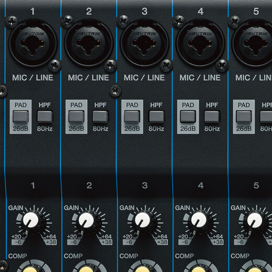Click the lower-right screw of jack 2
The width and height of the screenshot is (272, 272).
(110, 65)
